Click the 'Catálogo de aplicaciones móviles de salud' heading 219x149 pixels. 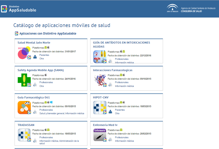click(x=62, y=25)
